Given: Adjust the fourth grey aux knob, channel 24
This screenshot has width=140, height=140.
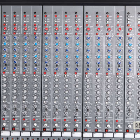Looking at the screenshot, I should [x=119, y=99].
